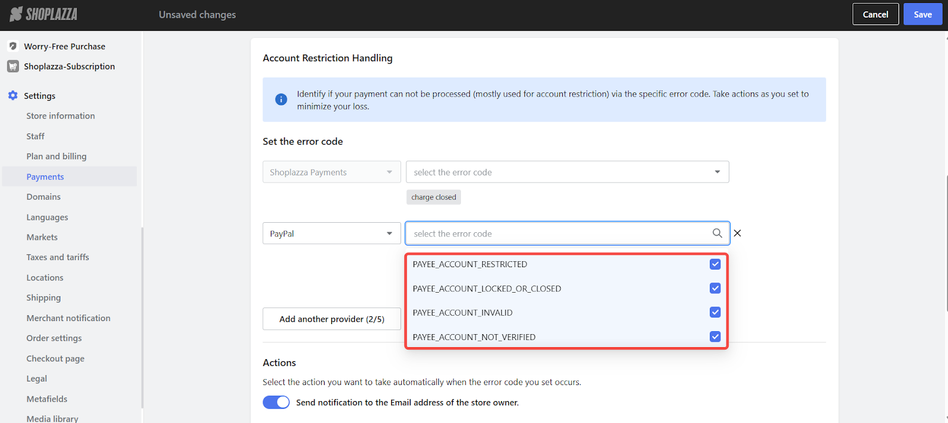Click Add another provider (2/5) button
The image size is (948, 423).
click(x=332, y=319)
